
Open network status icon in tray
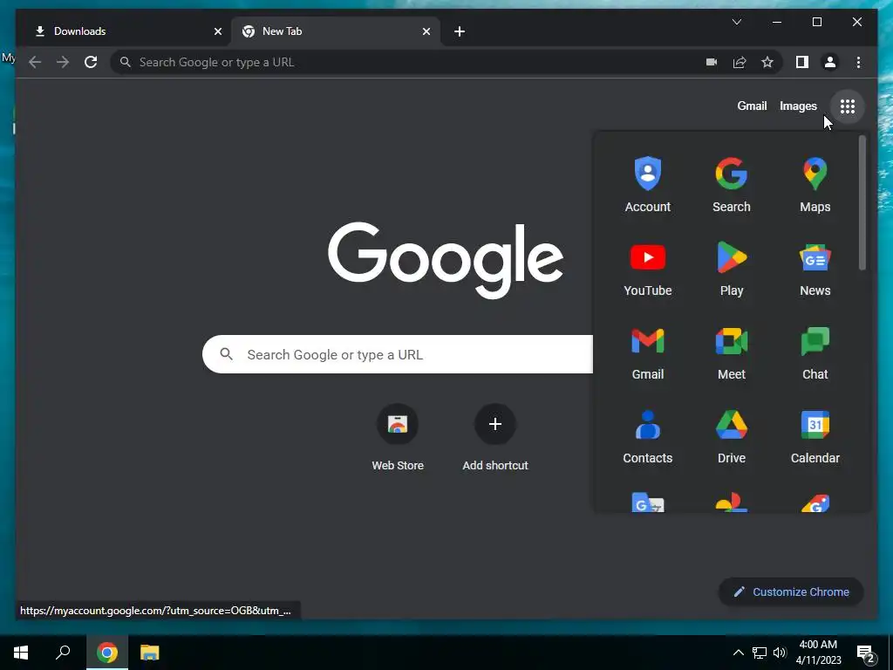[x=760, y=653]
